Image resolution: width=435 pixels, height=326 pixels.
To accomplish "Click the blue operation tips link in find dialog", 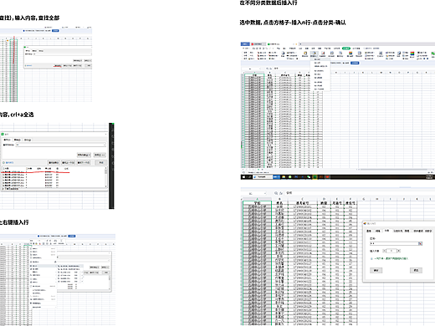I will click(8, 162).
